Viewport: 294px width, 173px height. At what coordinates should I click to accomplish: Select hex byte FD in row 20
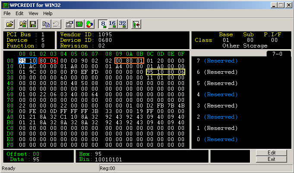95,72
